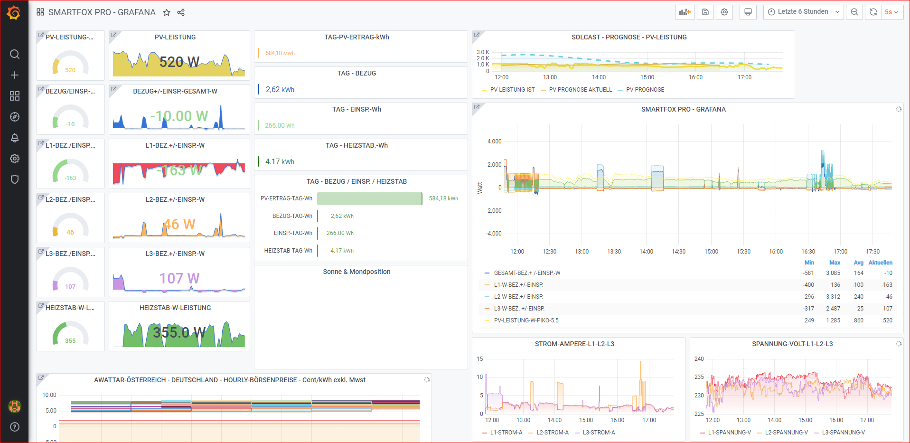Screen dimensions: 910x443
Task: Toggle L2-SPANNUNG-V series visibility
Action: 786,433
